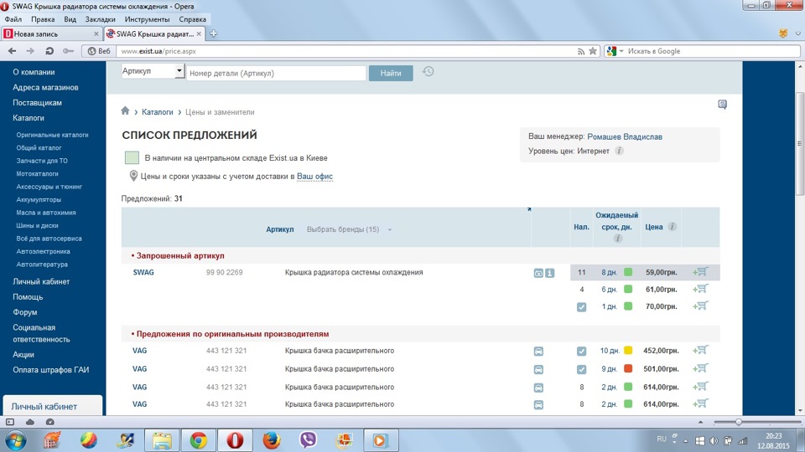Go to Каталоги breadcrumb link
Image resolution: width=805 pixels, height=452 pixels.
(x=157, y=111)
